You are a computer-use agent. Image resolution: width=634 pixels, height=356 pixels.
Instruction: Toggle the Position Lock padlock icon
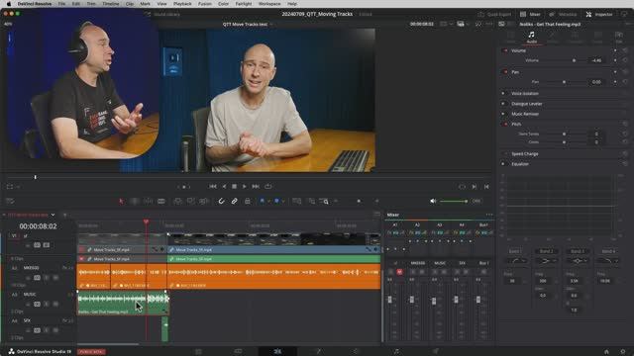coord(248,201)
